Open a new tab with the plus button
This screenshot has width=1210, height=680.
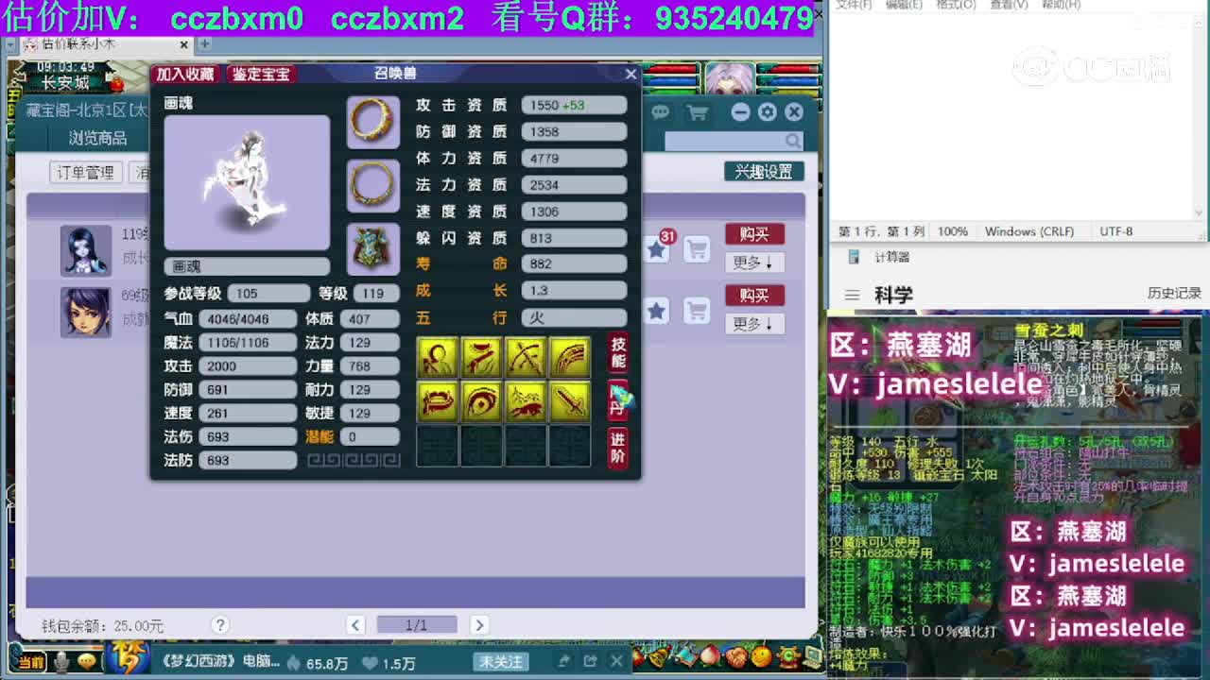tap(204, 44)
